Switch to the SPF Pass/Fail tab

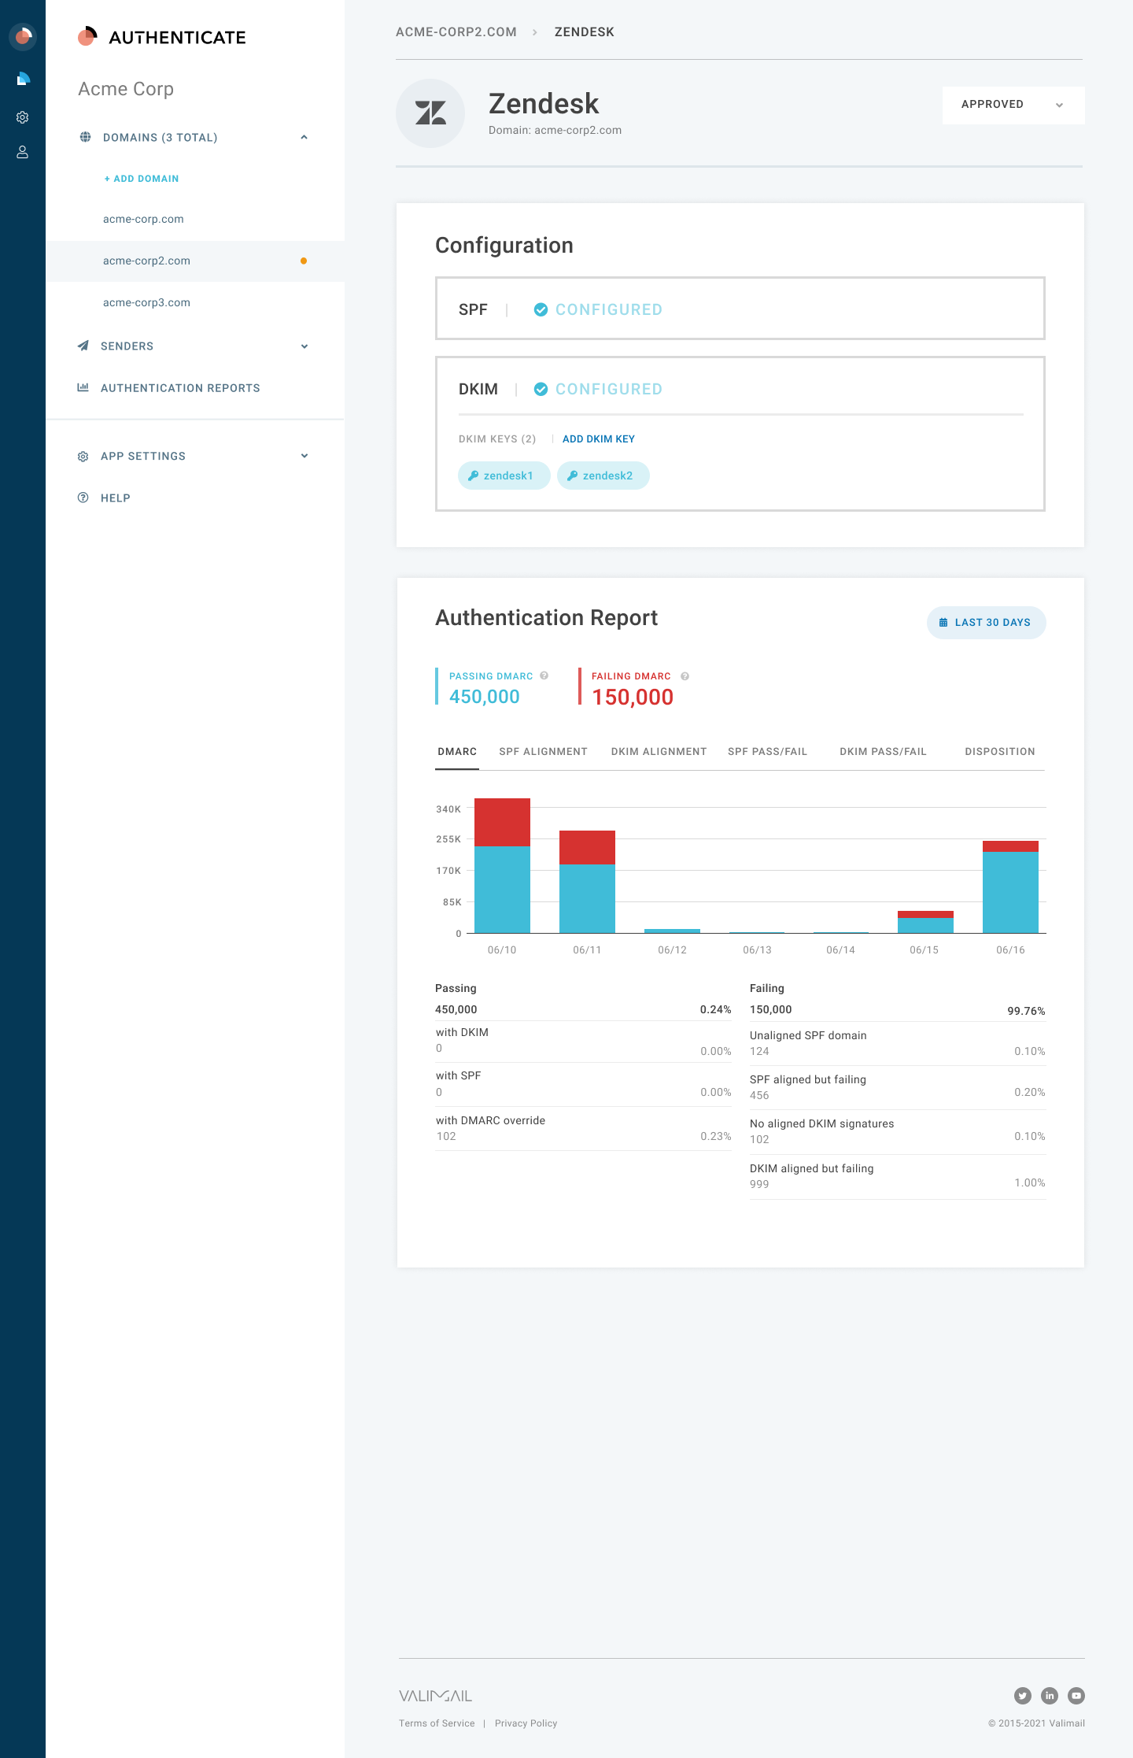pyautogui.click(x=767, y=752)
